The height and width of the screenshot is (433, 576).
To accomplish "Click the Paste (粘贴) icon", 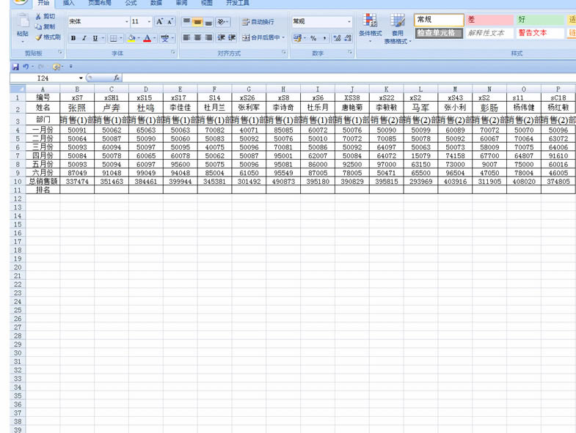I will coord(23,21).
